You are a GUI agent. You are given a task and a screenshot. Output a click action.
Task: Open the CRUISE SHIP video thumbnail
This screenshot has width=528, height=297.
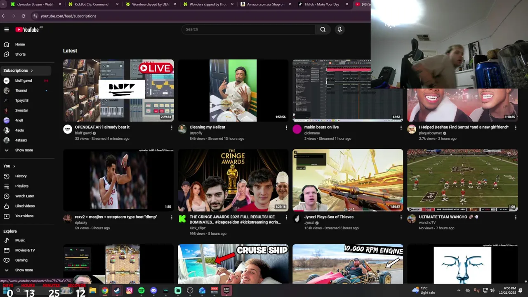(x=233, y=264)
